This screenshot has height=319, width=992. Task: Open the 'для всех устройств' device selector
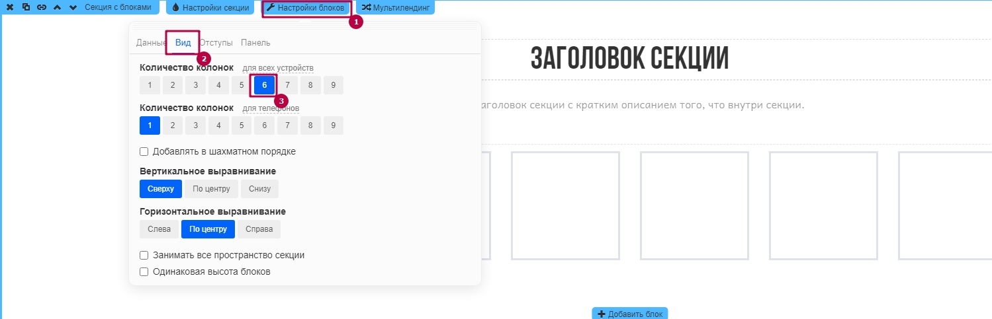[x=278, y=68]
